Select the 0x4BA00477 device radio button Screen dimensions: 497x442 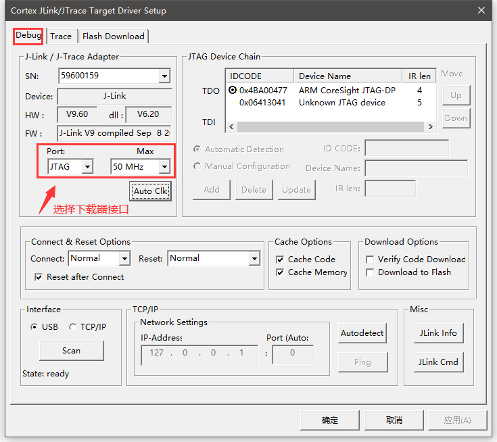pyautogui.click(x=233, y=91)
